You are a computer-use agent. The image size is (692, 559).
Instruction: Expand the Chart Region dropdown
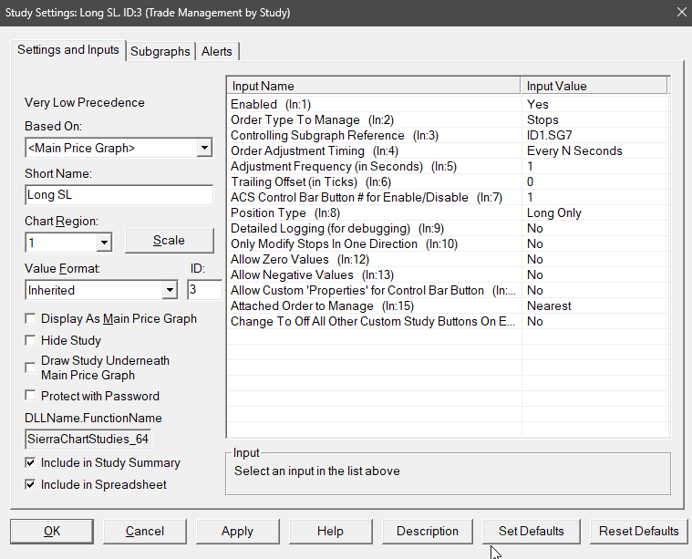coord(103,242)
